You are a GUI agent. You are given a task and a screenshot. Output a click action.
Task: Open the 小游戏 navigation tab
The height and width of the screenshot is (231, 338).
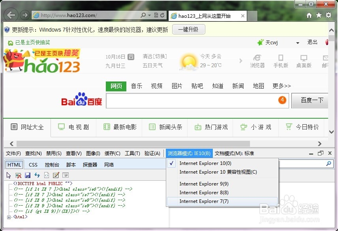point(256,127)
